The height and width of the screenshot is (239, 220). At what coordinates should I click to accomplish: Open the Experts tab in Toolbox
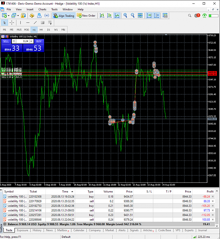189,230
